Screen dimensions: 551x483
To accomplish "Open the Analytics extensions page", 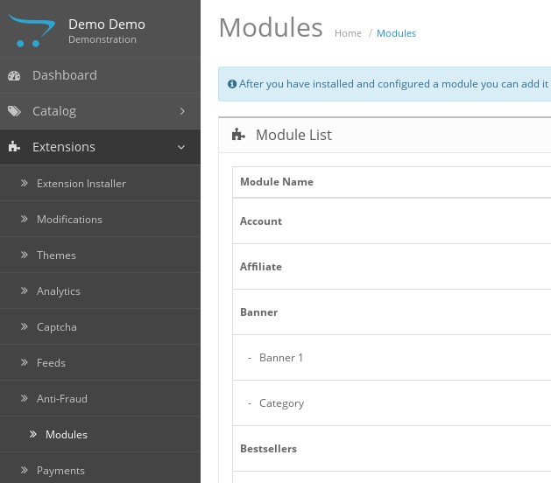I will point(100,290).
